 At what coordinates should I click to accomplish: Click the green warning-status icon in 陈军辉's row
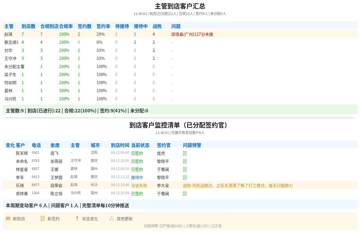coord(185,153)
